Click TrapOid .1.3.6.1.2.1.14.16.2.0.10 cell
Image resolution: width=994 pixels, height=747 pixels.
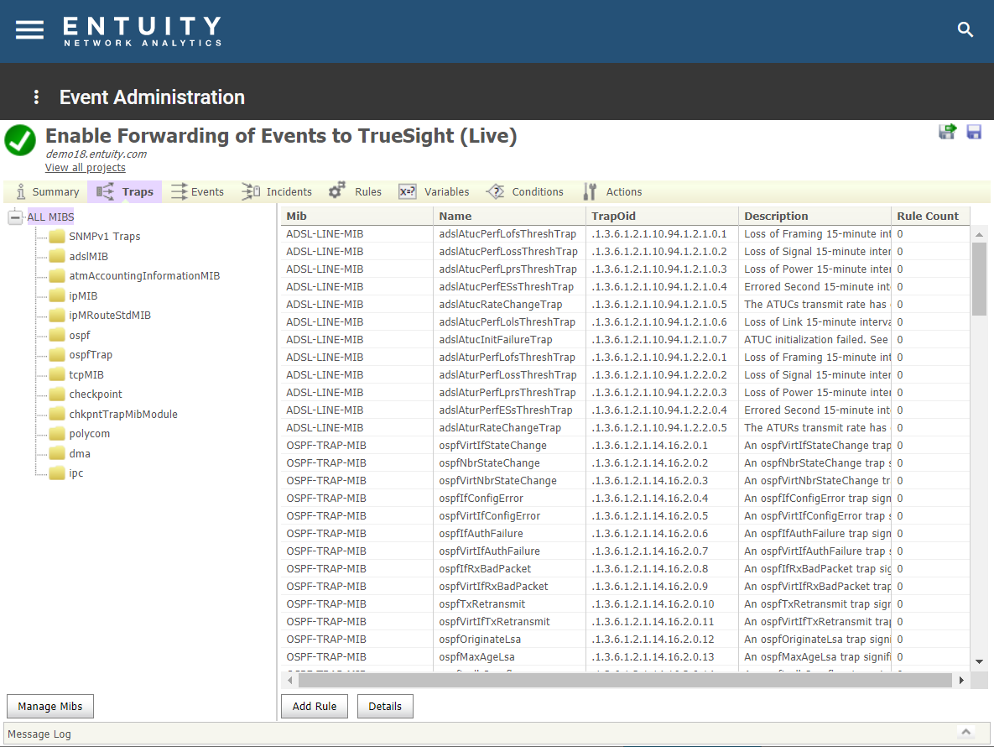(x=653, y=604)
